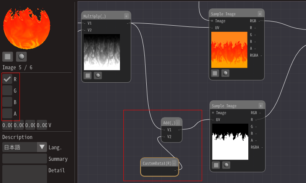Enable the G channel checkbox
The width and height of the screenshot is (306, 183).
point(7,91)
